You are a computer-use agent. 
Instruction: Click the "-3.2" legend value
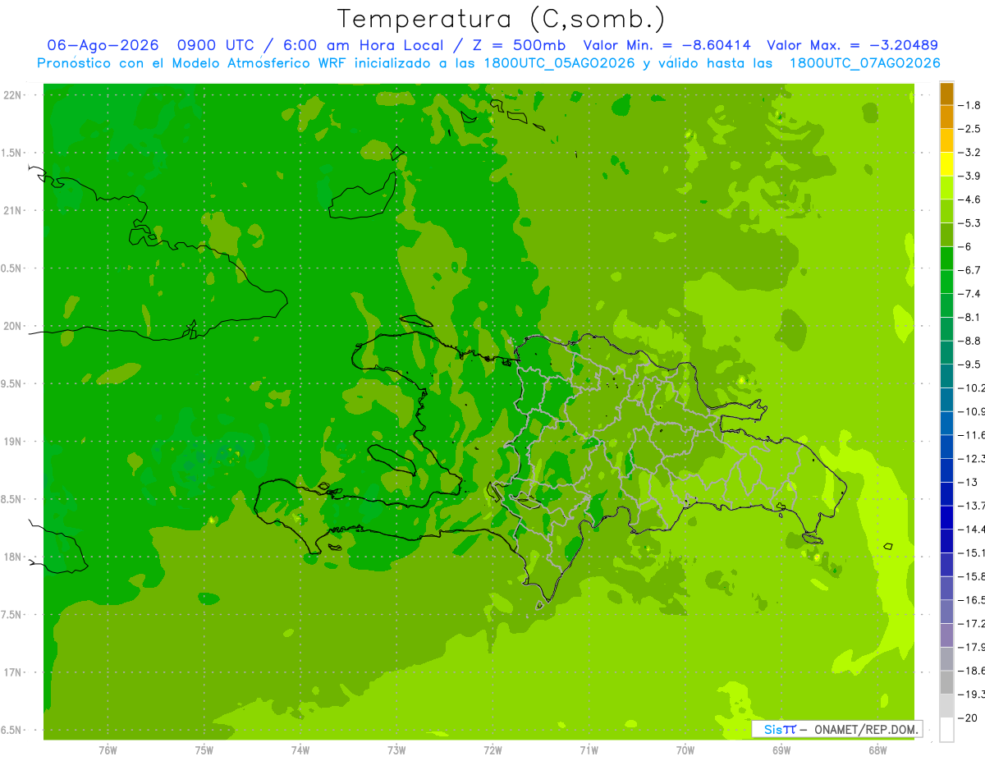(969, 153)
